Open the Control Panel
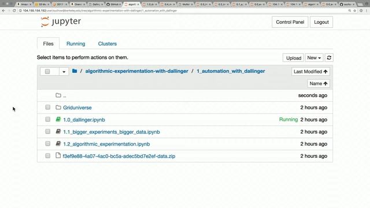The width and height of the screenshot is (370, 208). pyautogui.click(x=290, y=22)
